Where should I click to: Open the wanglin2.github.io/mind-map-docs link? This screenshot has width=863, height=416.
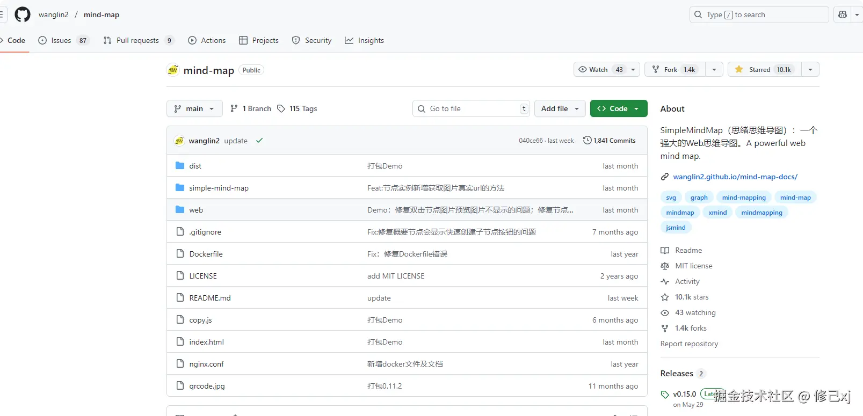click(x=735, y=177)
